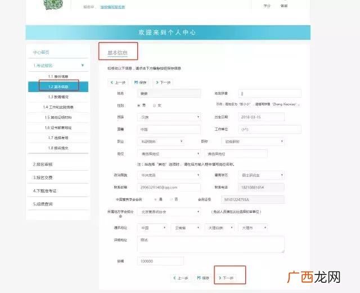Screen dimensions: 360x293
Task: Click the 出生日期 birth date field
Action: (x=261, y=117)
